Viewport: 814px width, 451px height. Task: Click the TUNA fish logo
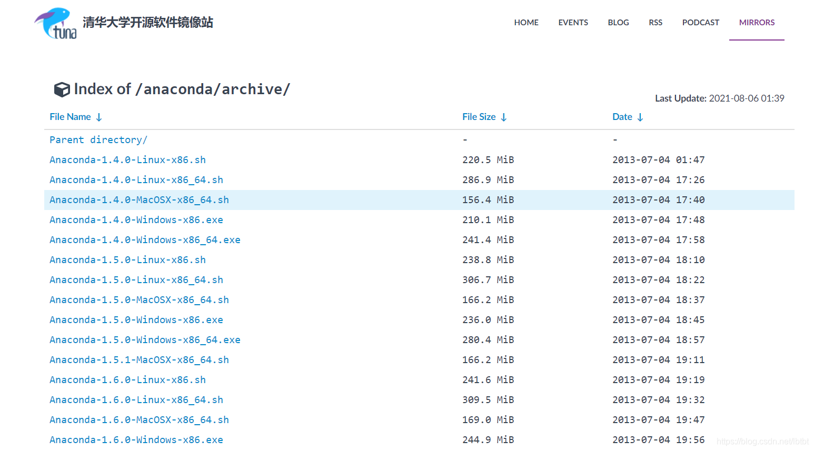pos(56,23)
